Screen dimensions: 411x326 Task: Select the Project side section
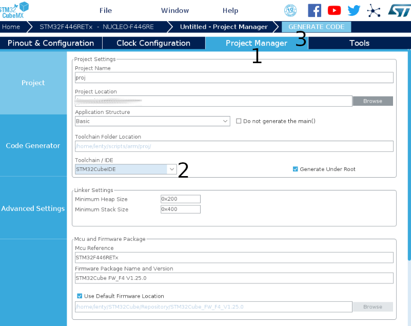coord(33,83)
